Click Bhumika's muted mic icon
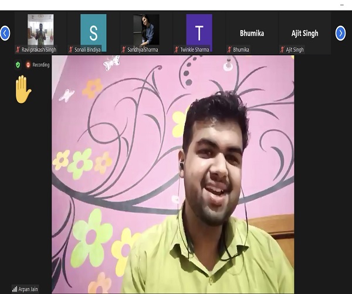Image resolution: width=352 pixels, height=294 pixels. 229,49
